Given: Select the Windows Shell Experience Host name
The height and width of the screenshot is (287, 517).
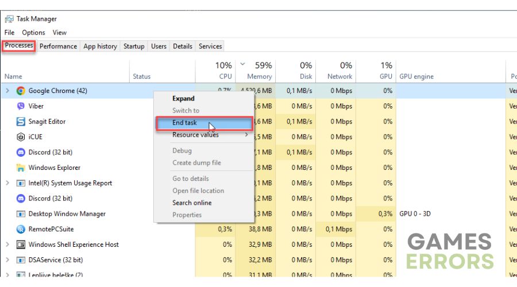Looking at the screenshot, I should click(x=74, y=245).
